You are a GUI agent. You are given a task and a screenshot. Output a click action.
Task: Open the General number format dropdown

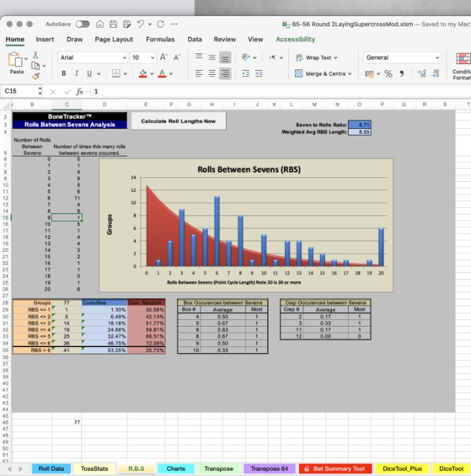pyautogui.click(x=437, y=58)
